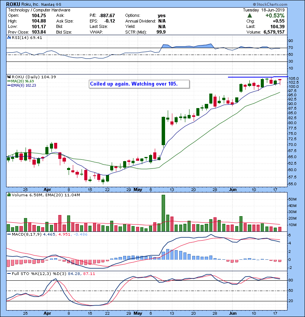Viewport: 305px width, 317px height.
Task: Click the 'ROKU (Daily) 104.39' chart title
Action: click(x=34, y=77)
